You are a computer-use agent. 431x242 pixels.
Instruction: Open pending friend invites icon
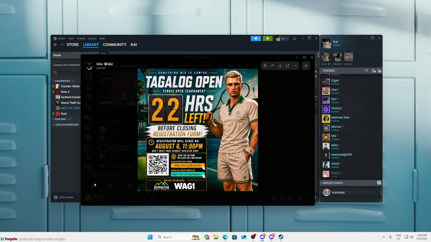[373, 71]
